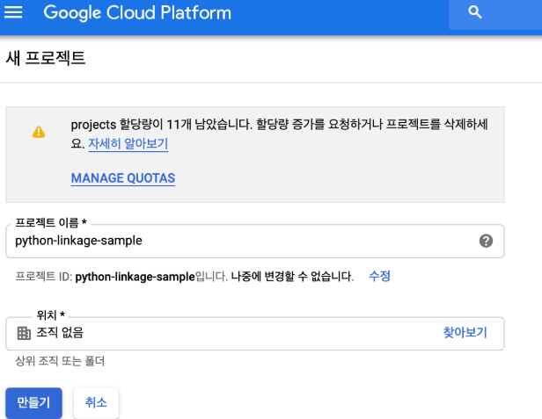Click 수정 to edit project ID
This screenshot has height=419, width=542.
click(x=379, y=276)
